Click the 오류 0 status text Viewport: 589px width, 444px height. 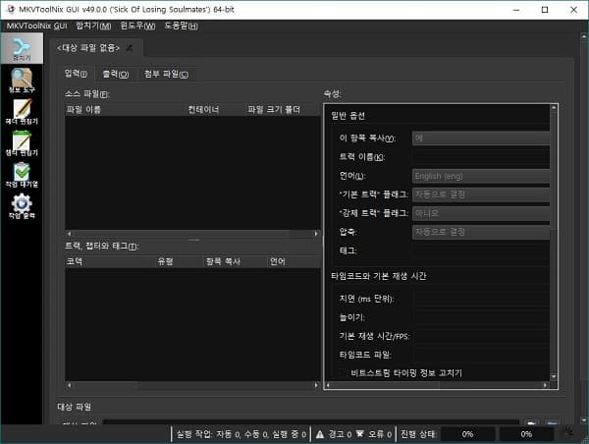pyautogui.click(x=379, y=434)
